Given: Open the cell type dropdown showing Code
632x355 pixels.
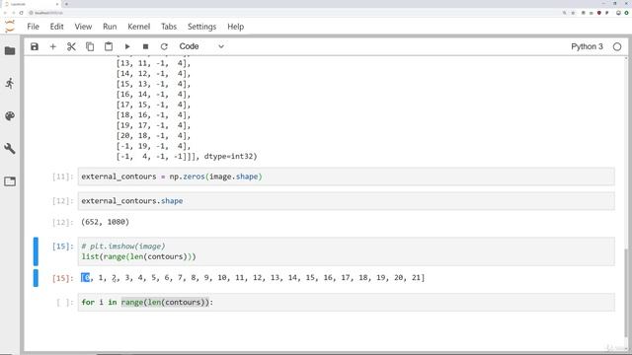Looking at the screenshot, I should [x=201, y=46].
